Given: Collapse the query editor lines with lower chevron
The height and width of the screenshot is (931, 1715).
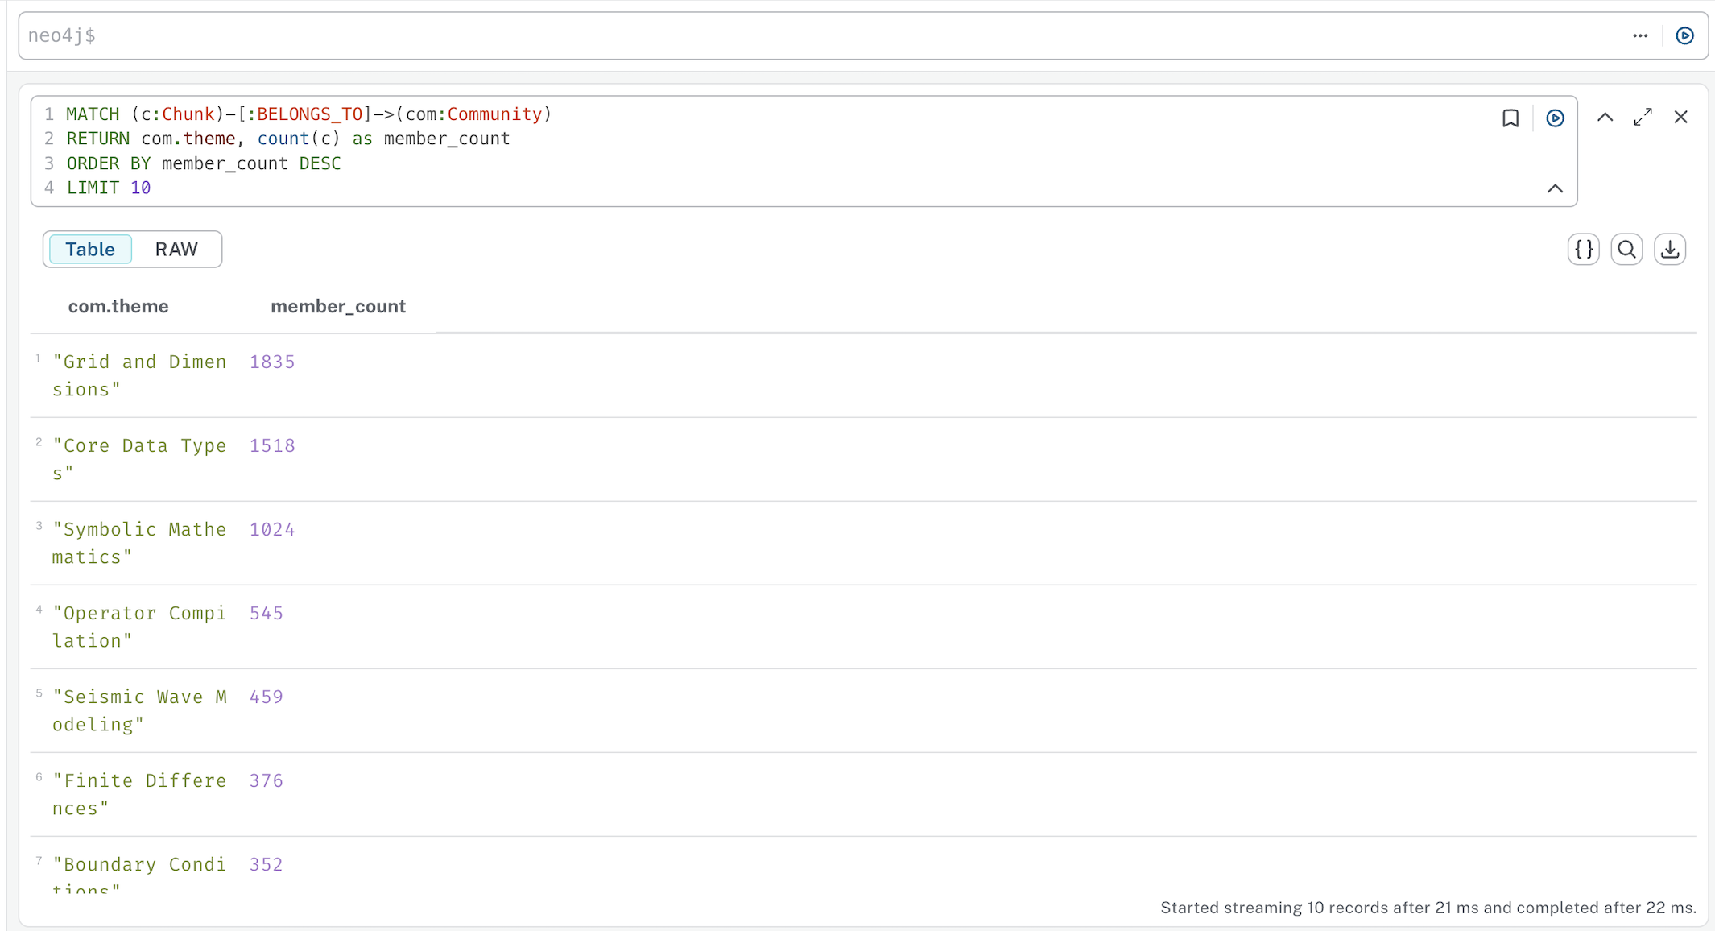Looking at the screenshot, I should click(x=1555, y=188).
